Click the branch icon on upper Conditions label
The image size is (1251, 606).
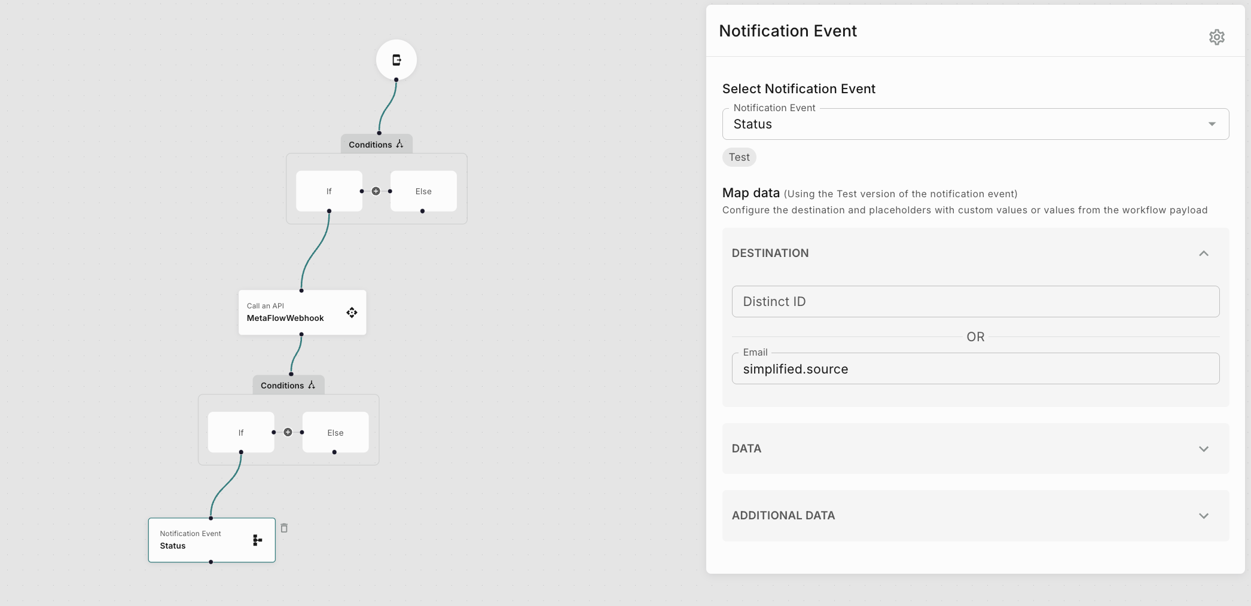coord(399,144)
